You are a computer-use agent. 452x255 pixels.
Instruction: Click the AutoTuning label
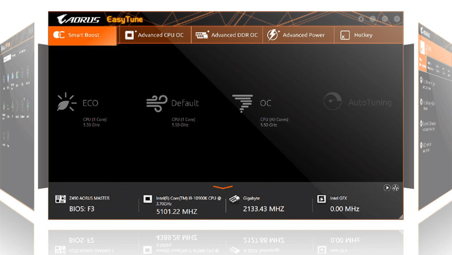370,102
